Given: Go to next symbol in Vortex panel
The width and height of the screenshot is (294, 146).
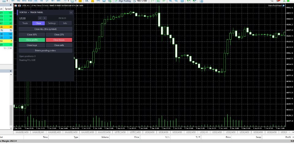Looking at the screenshot, I should pyautogui.click(x=45, y=18).
